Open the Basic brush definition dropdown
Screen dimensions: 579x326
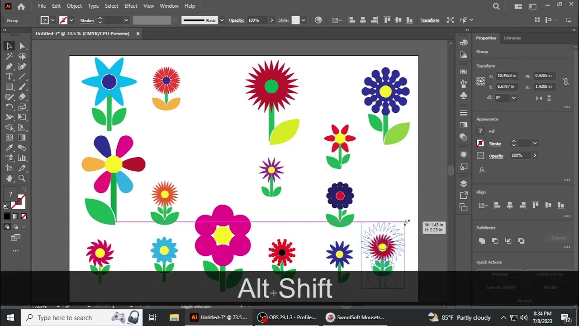(222, 20)
